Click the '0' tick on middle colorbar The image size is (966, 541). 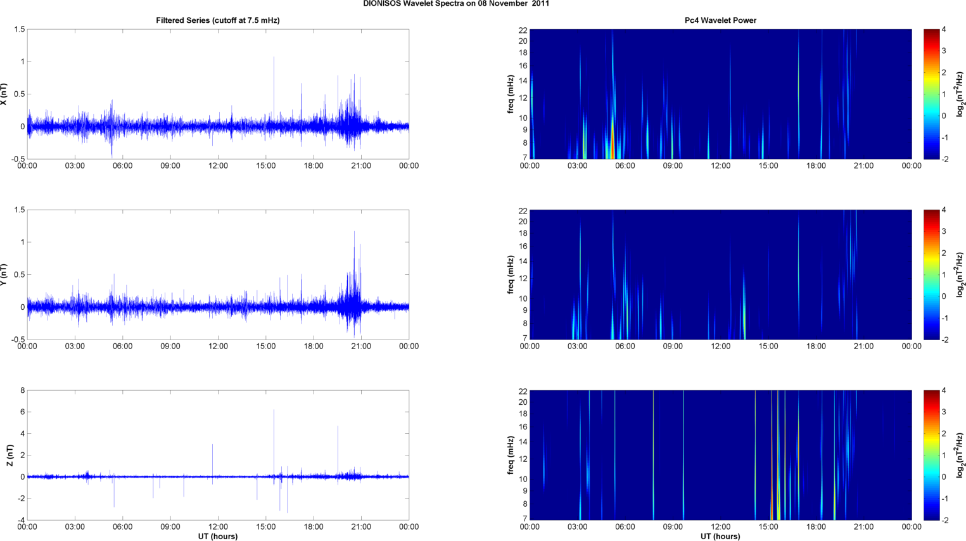click(x=944, y=296)
